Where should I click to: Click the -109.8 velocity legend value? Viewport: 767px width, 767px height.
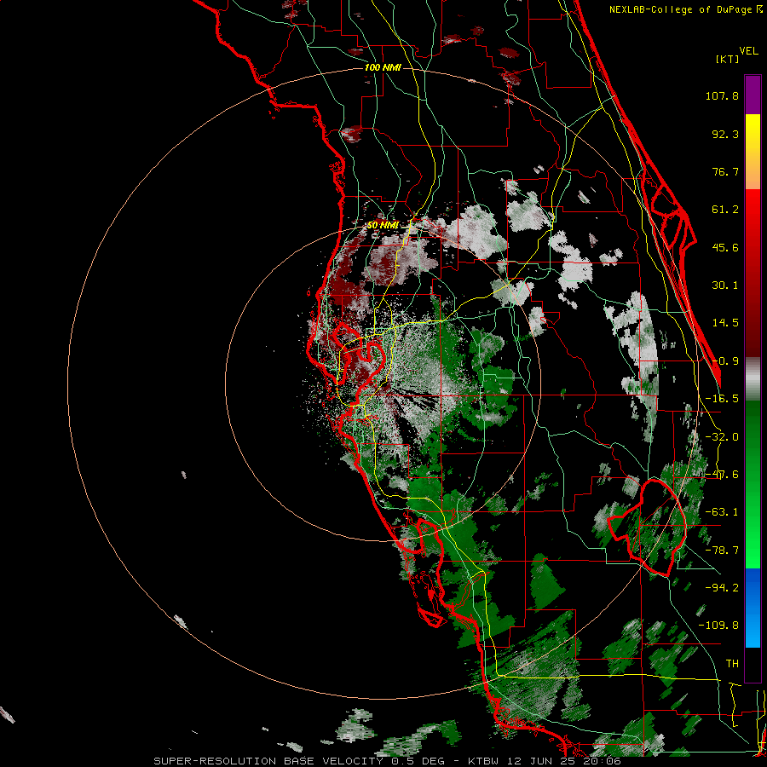pos(718,626)
